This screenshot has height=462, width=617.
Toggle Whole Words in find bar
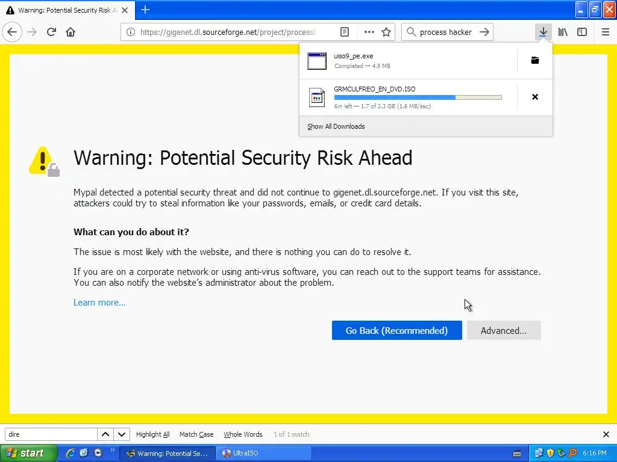pos(243,434)
